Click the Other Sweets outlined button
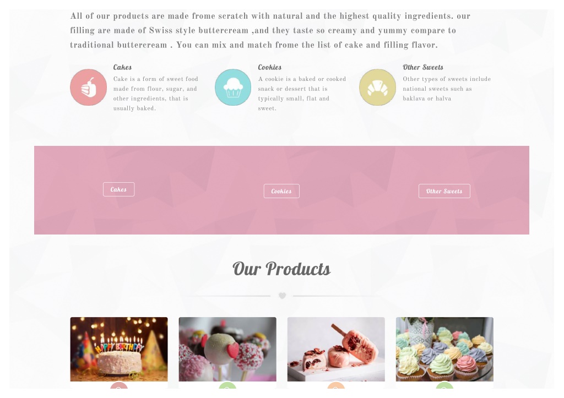This screenshot has width=564, height=398. [x=444, y=191]
